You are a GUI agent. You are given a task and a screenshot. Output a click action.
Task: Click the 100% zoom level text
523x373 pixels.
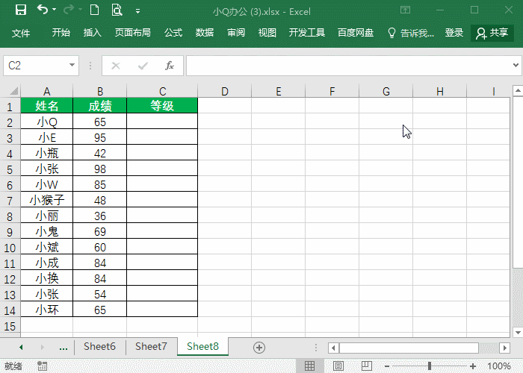[499, 366]
